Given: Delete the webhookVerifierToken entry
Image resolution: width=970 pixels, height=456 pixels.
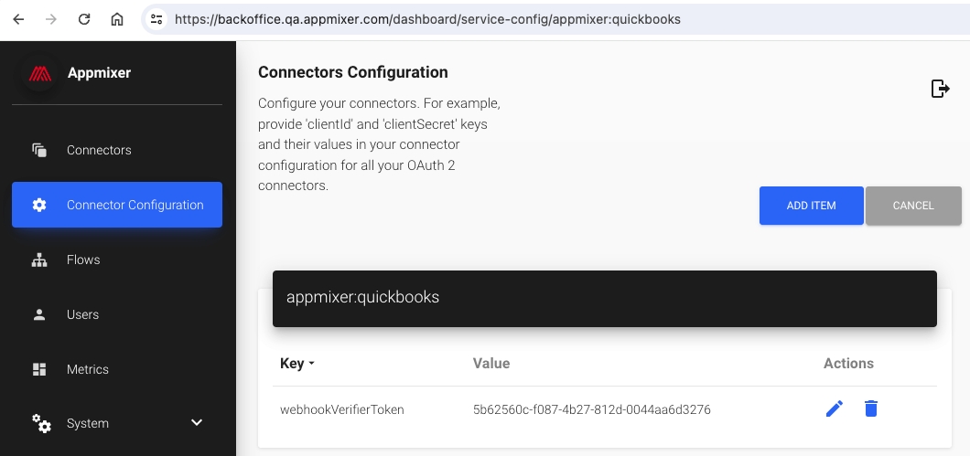Looking at the screenshot, I should [x=871, y=408].
